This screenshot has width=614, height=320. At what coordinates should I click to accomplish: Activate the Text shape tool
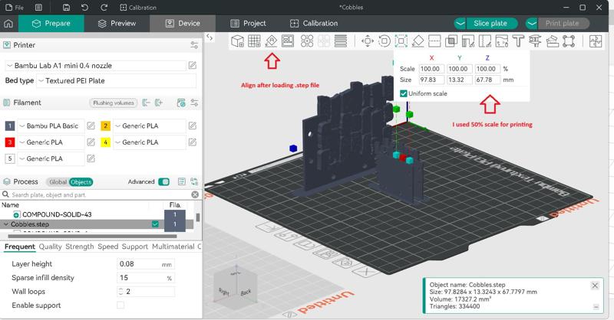(518, 41)
